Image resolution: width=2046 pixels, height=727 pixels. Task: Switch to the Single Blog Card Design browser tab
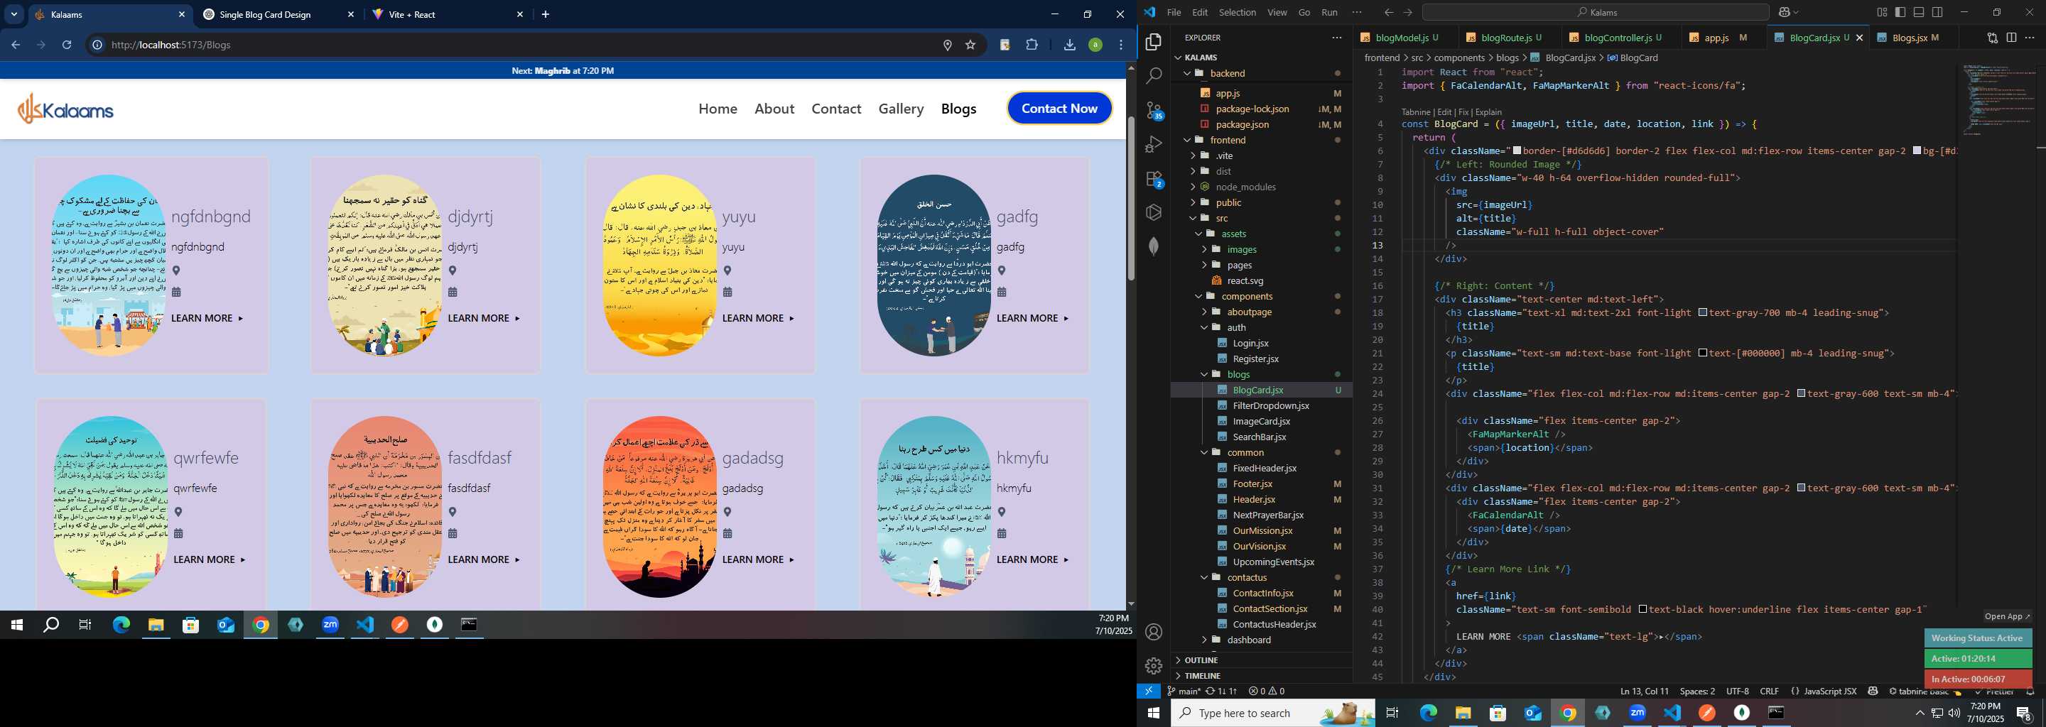click(x=278, y=14)
